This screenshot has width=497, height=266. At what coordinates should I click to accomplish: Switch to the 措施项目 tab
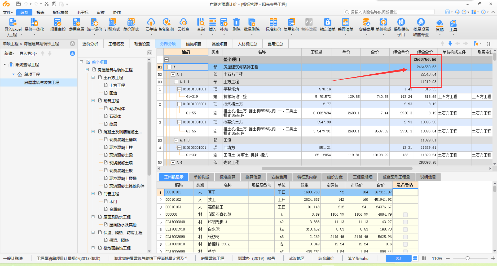pos(194,44)
